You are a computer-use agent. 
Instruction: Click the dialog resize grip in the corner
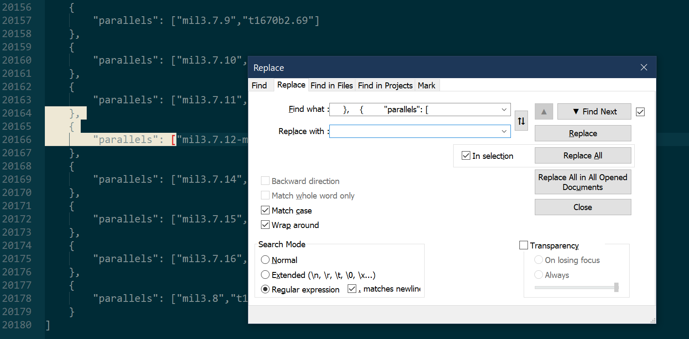point(653,320)
